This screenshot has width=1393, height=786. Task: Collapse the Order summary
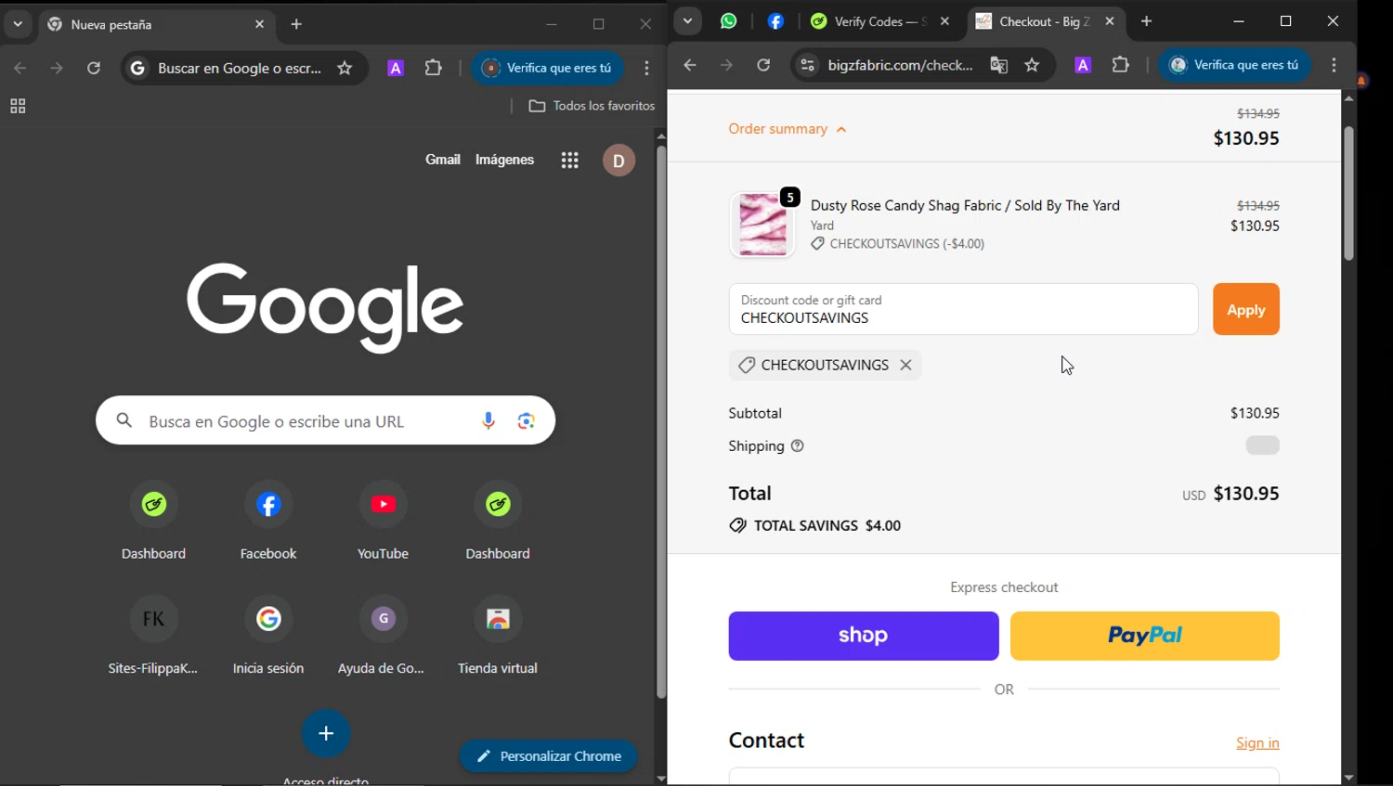pos(788,129)
